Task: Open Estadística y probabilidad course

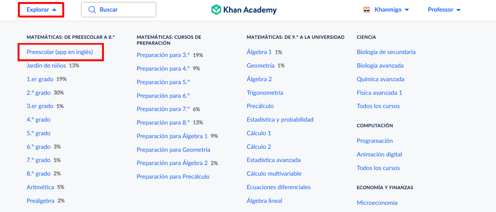Action: coord(280,120)
